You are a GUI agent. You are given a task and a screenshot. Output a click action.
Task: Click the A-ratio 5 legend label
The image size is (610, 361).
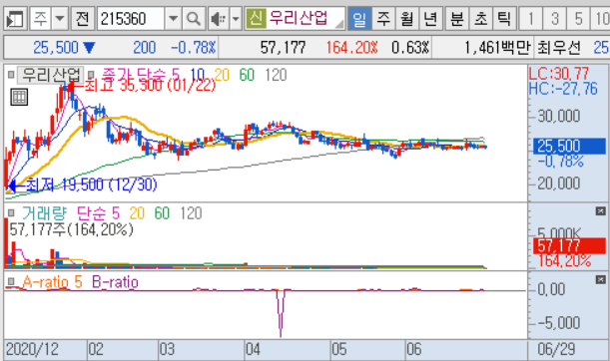click(53, 282)
